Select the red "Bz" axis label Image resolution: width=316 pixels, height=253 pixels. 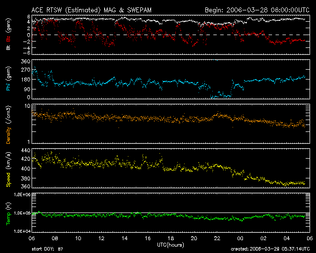(x=8, y=39)
